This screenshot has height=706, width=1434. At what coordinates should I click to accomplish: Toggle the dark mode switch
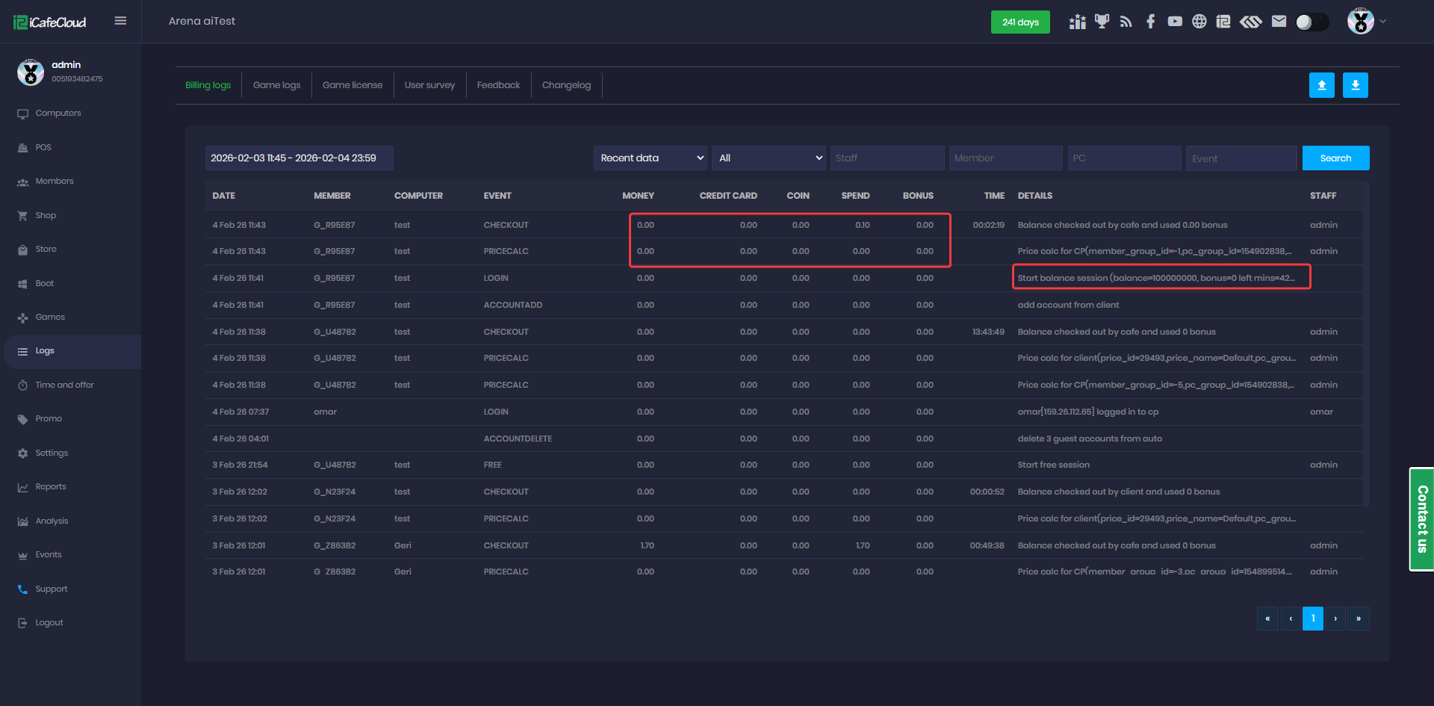1312,22
